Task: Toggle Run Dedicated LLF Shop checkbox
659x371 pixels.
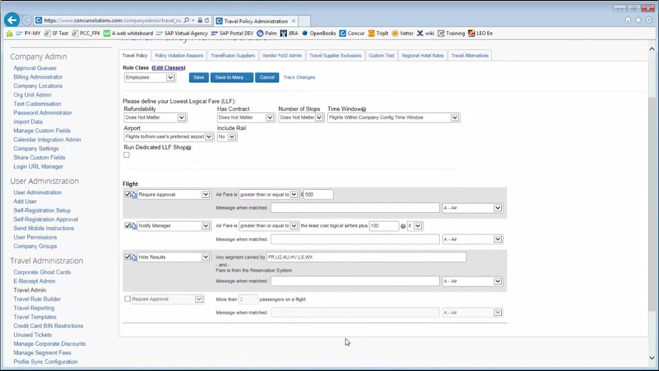Action: [127, 155]
